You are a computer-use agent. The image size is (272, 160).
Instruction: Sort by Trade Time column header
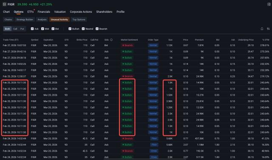pyautogui.click(x=11, y=40)
